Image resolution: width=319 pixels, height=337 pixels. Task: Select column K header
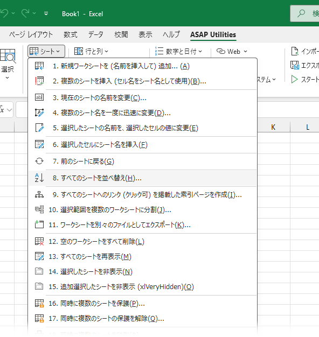pyautogui.click(x=274, y=127)
